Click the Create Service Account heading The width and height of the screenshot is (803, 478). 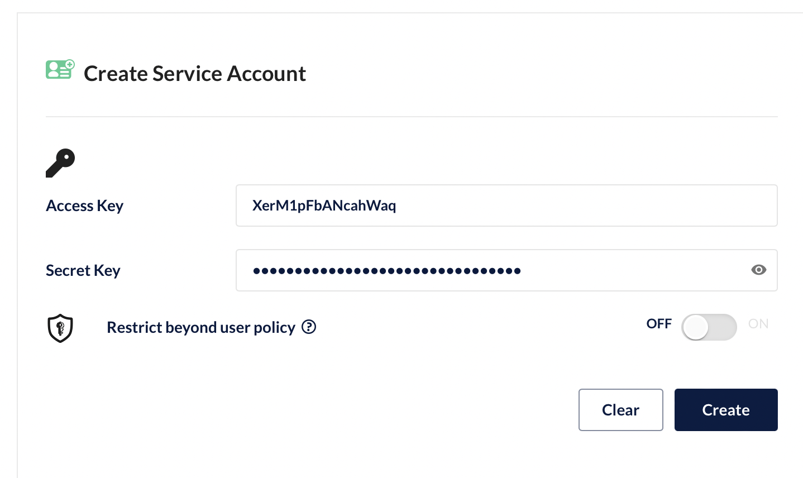pos(195,74)
